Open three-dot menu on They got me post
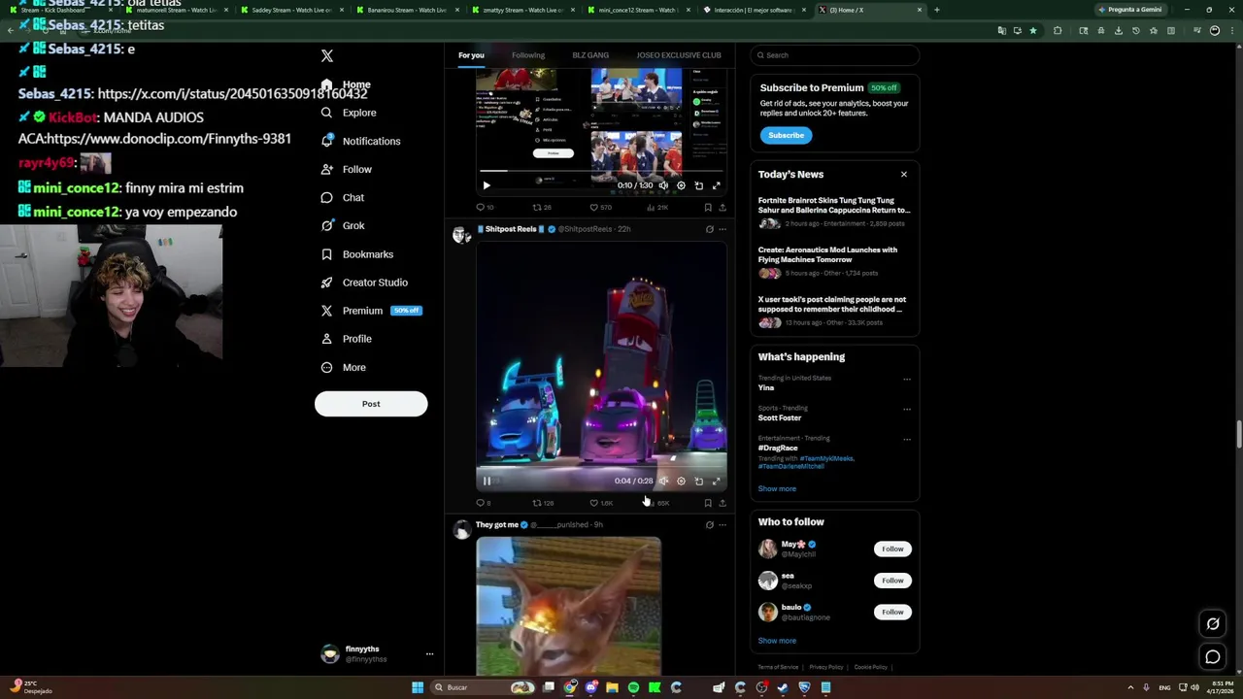Viewport: 1243px width, 699px height. [x=722, y=525]
